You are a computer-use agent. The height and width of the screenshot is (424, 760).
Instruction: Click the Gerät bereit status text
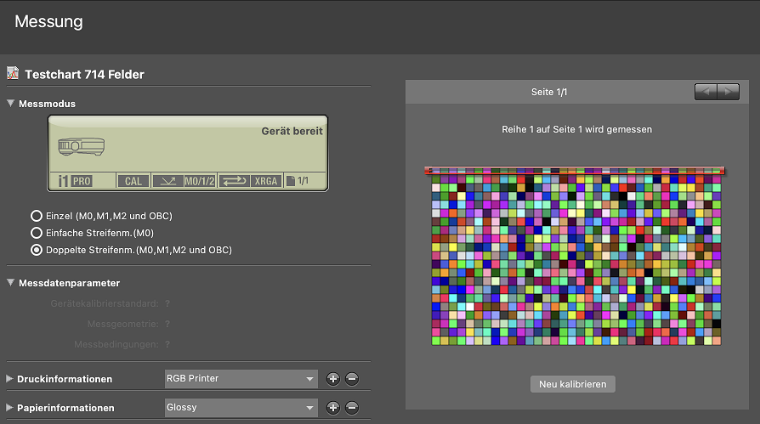pos(292,131)
